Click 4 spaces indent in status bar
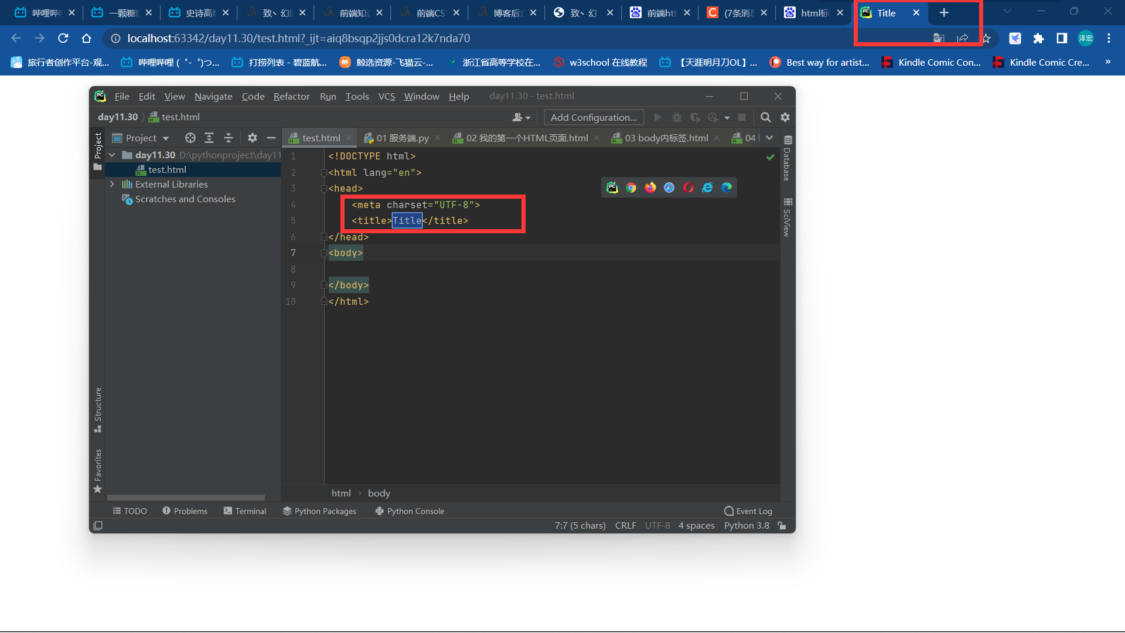This screenshot has height=633, width=1125. [x=696, y=526]
